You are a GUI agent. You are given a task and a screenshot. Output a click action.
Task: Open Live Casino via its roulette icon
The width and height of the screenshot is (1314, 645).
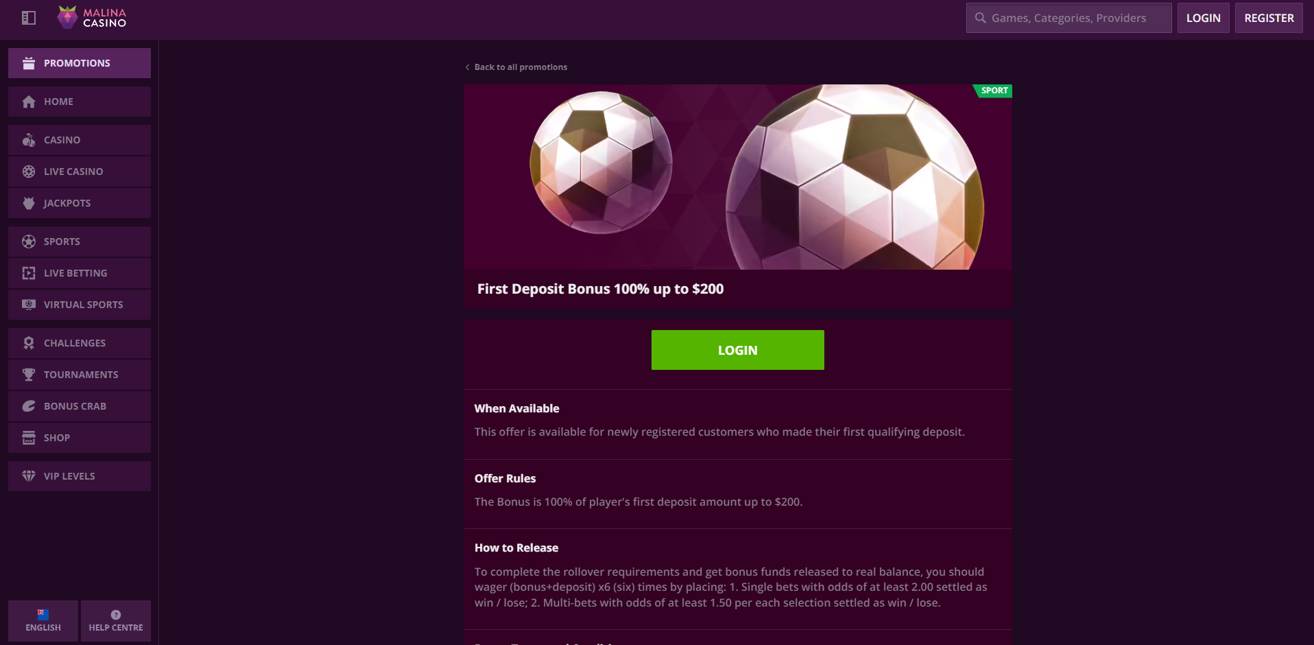point(28,172)
